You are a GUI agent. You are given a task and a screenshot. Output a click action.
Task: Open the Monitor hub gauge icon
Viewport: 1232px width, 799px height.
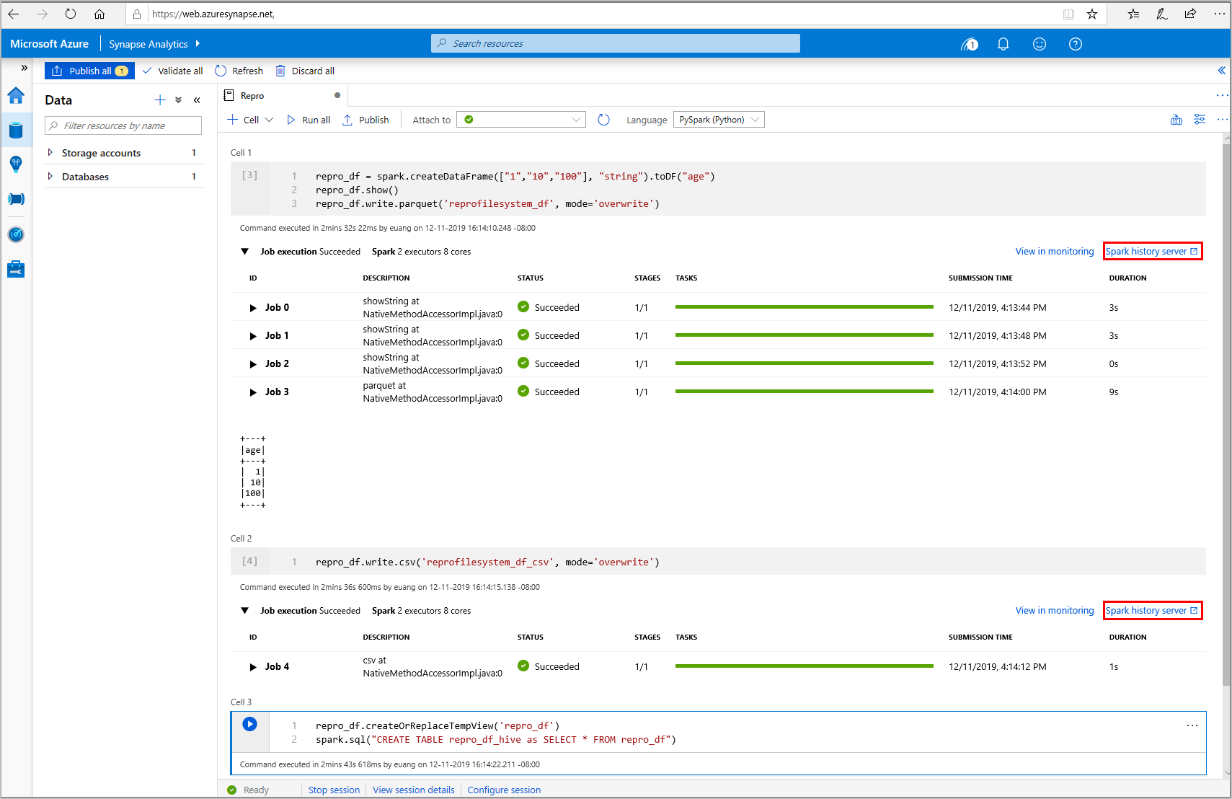16,234
